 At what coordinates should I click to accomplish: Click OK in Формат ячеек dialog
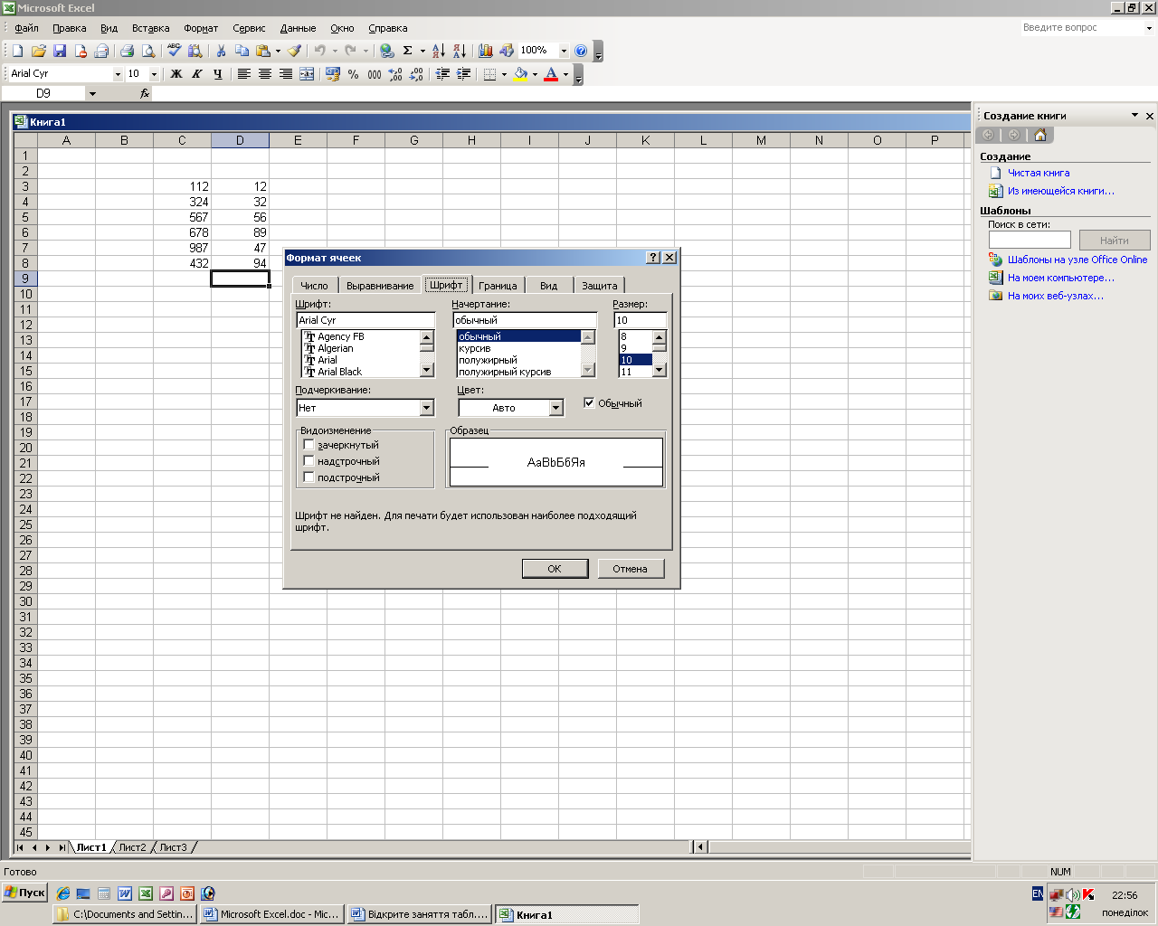[x=555, y=569]
